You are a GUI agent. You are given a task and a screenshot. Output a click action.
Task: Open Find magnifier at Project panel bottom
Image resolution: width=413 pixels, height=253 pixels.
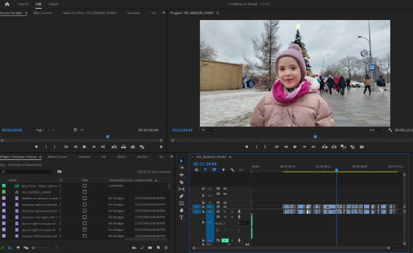(x=142, y=247)
